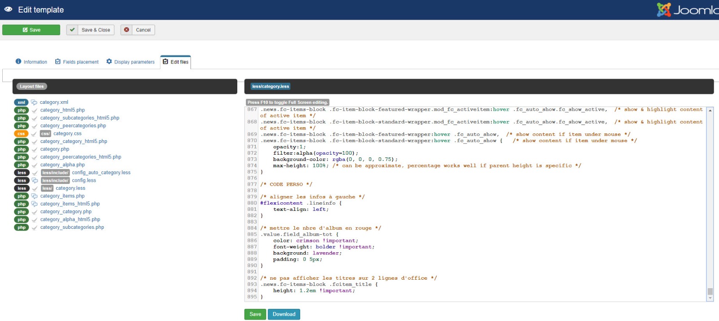Open the config.less file
The width and height of the screenshot is (719, 321).
point(84,181)
